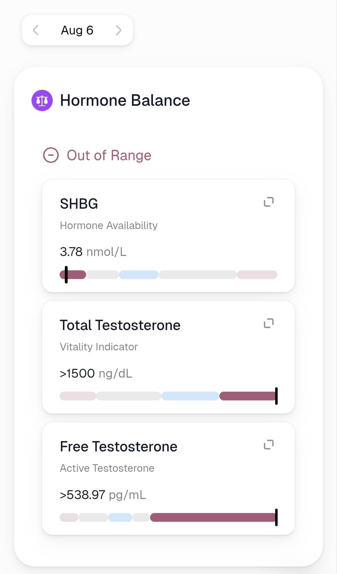337x574 pixels.
Task: Click the Total Testosterone range bar marker
Action: click(x=276, y=396)
